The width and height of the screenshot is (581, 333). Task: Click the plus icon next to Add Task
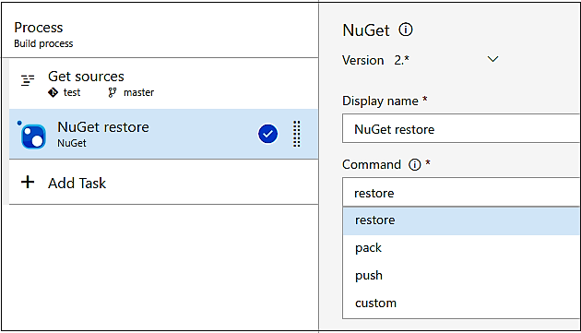point(28,182)
